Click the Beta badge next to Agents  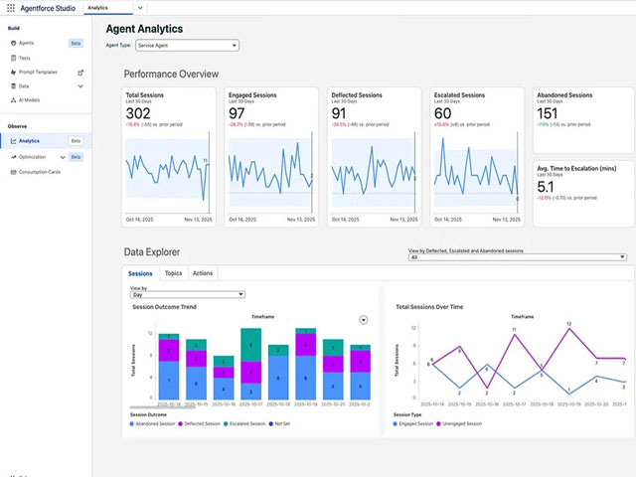[76, 44]
